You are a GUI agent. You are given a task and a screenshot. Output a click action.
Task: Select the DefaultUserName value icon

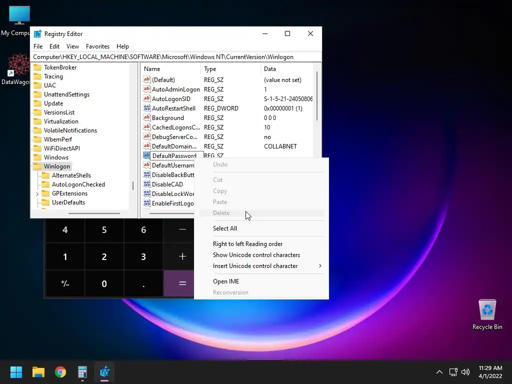(x=147, y=165)
